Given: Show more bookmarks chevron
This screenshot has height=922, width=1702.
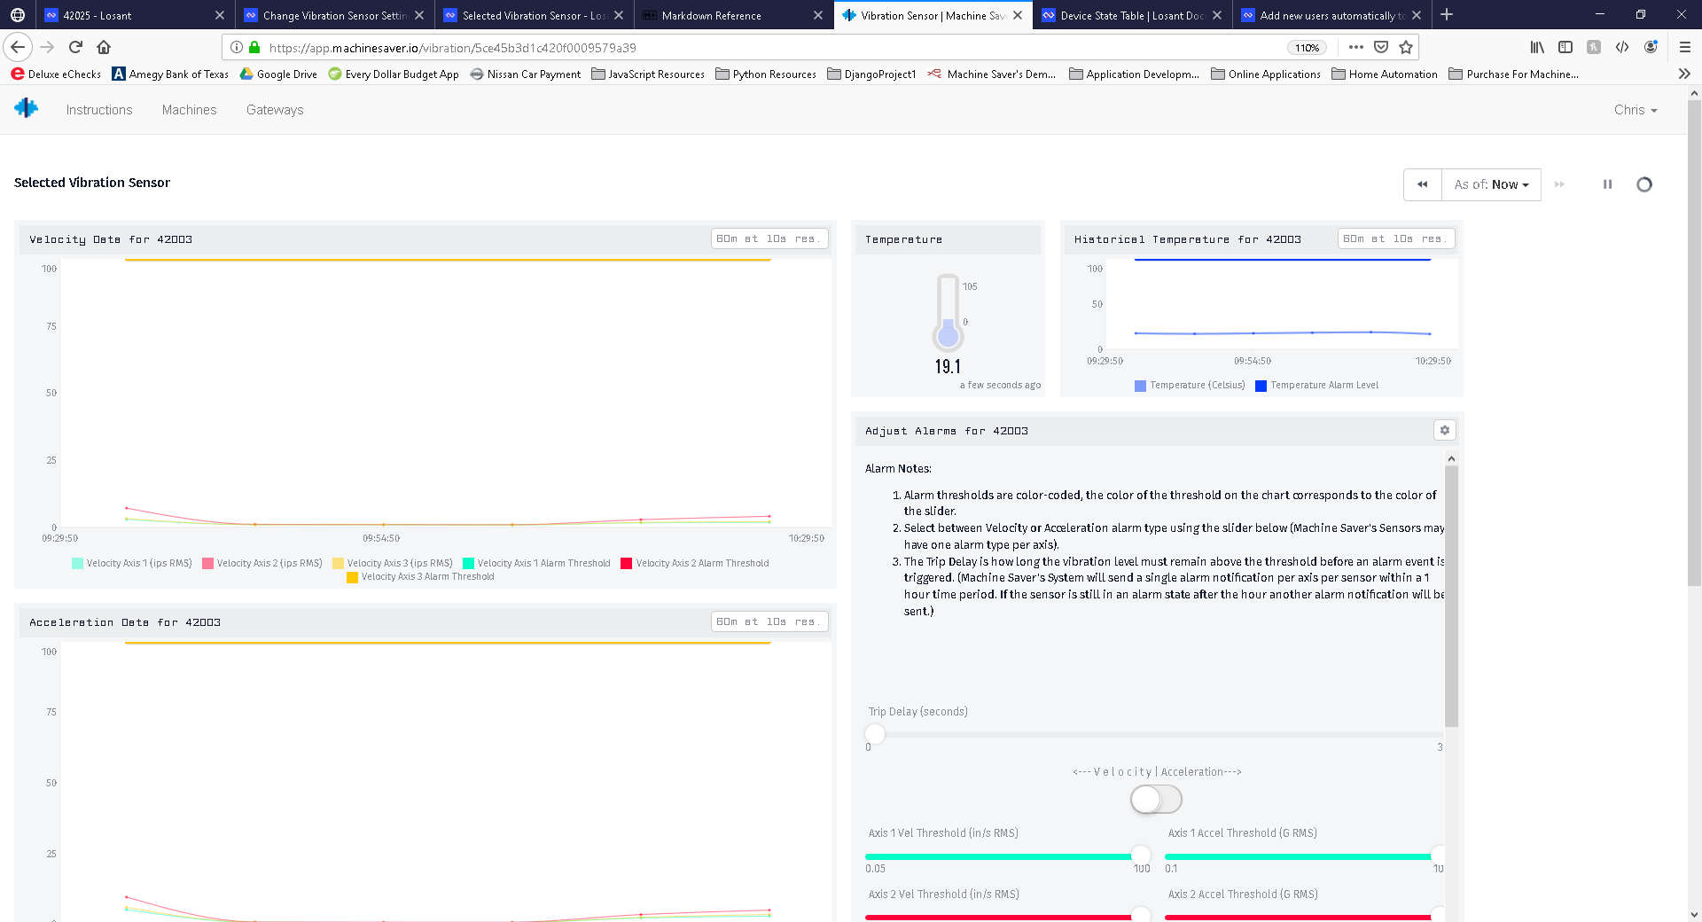Looking at the screenshot, I should tap(1684, 74).
